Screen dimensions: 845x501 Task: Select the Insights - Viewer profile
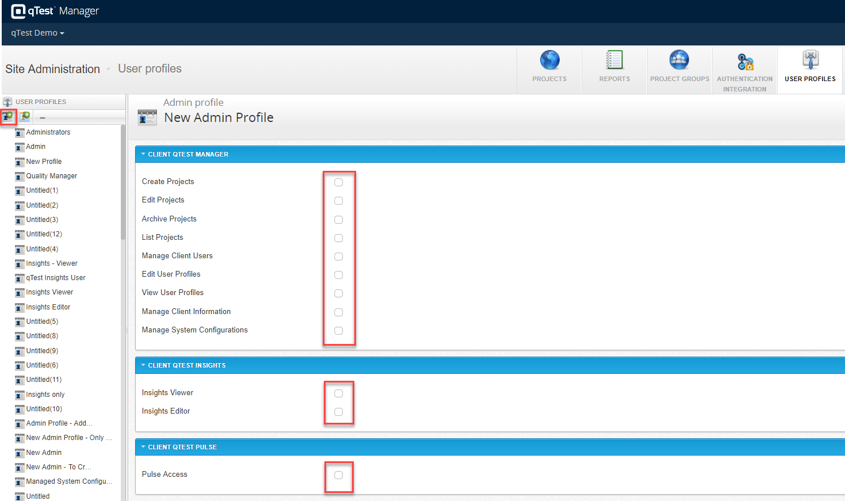[x=52, y=263]
